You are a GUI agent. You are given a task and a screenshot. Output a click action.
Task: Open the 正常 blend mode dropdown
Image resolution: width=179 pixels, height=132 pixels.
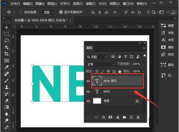click(100, 64)
